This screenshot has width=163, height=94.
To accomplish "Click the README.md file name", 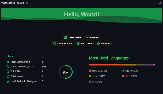I will [x=23, y=3].
